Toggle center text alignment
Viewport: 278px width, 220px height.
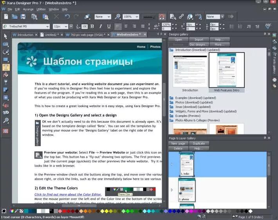(x=126, y=26)
